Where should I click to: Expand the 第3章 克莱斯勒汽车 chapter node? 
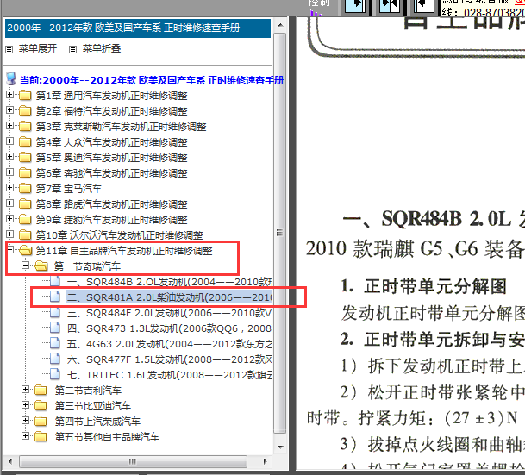[9, 126]
